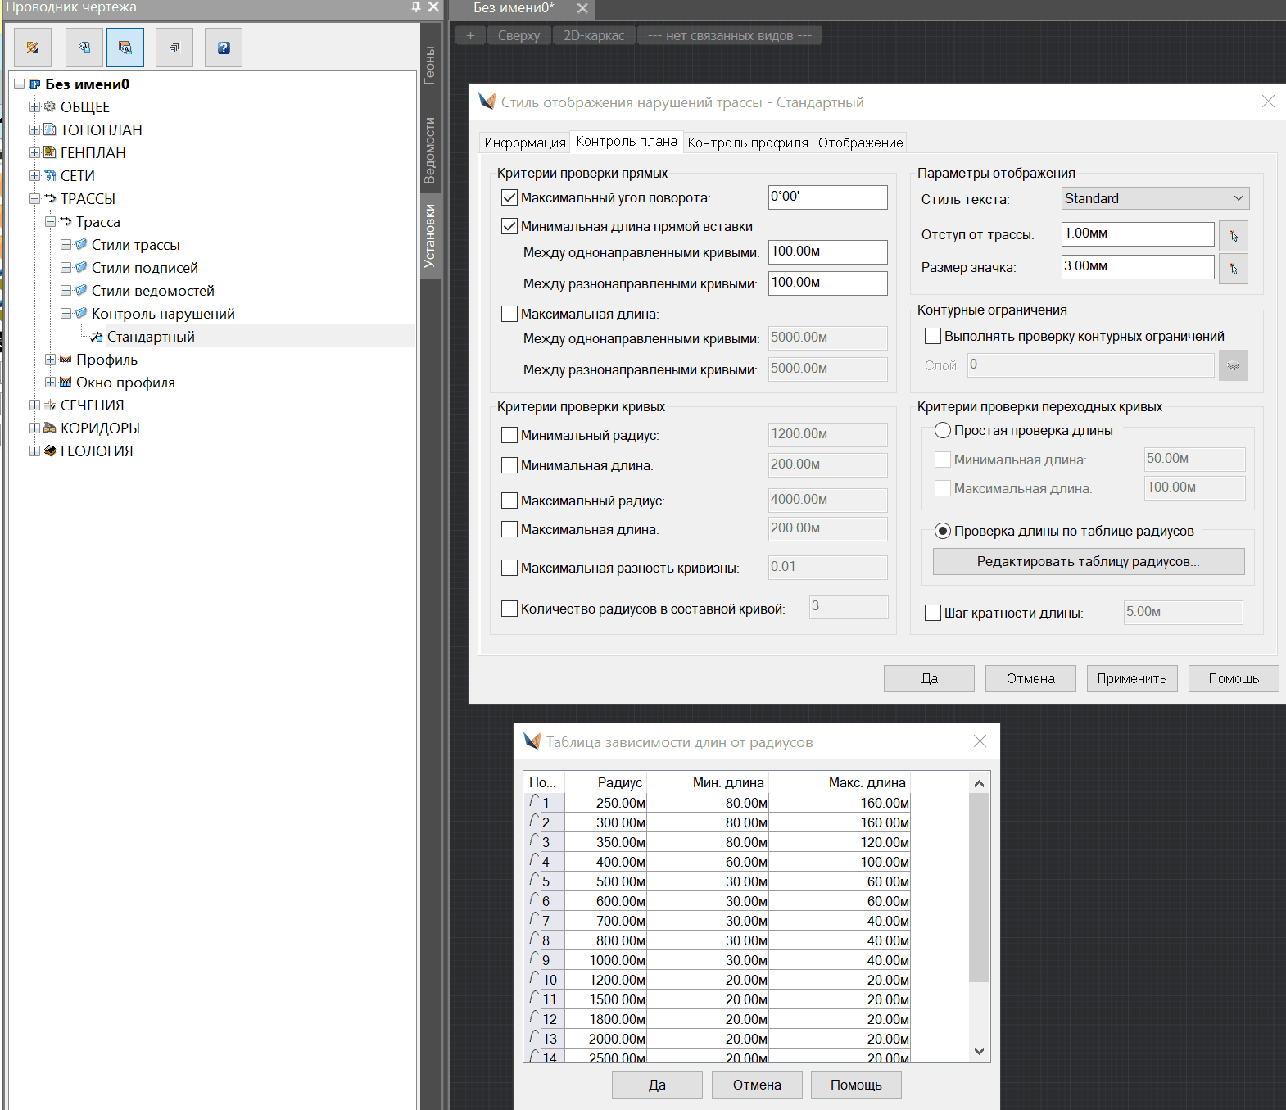1286x1110 pixels.
Task: Enable the Минимальный радиус checkbox
Action: pyautogui.click(x=509, y=435)
